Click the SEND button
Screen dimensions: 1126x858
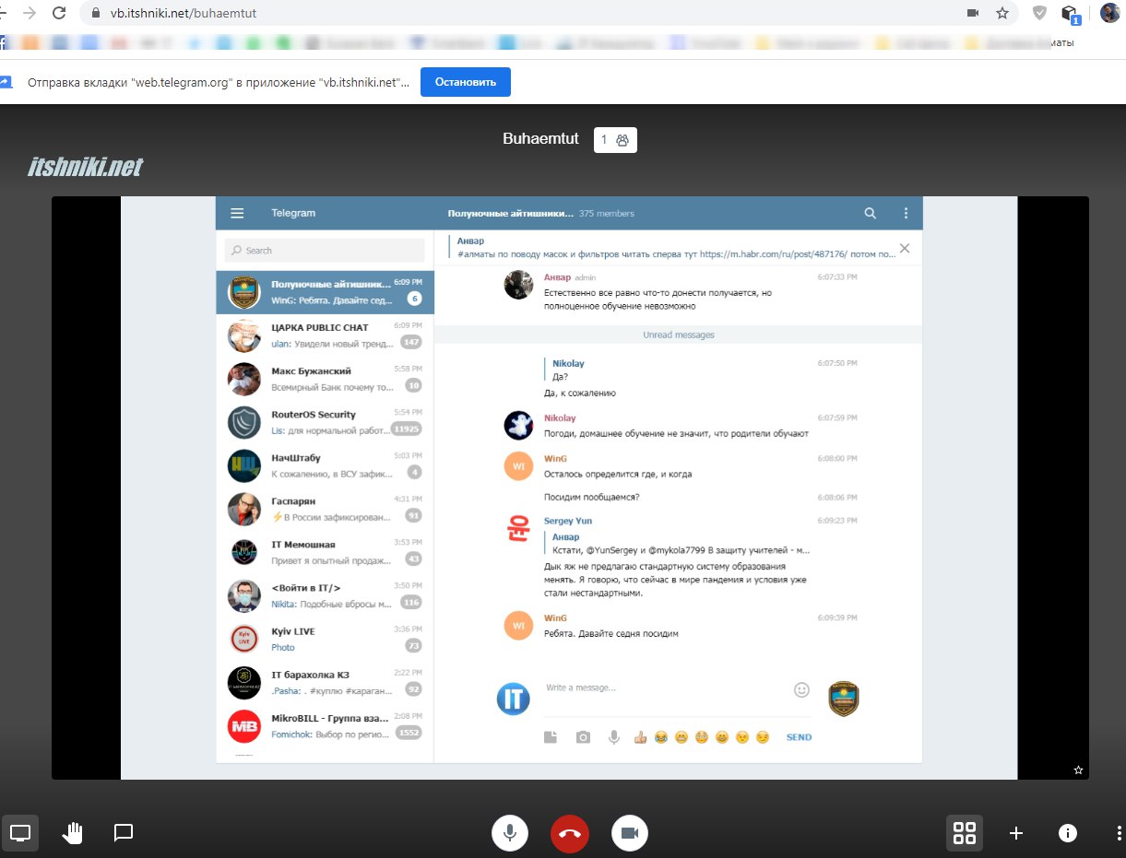pos(799,737)
